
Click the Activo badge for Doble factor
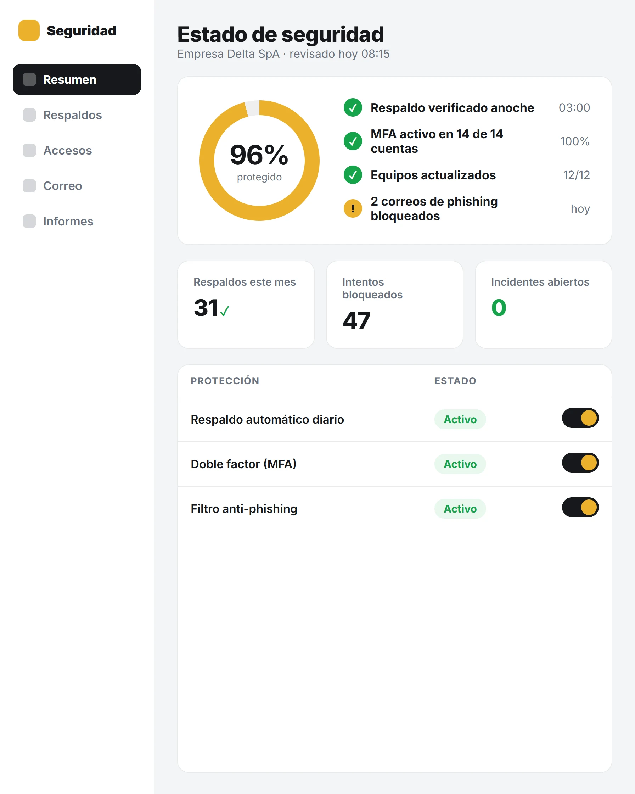[x=460, y=464]
